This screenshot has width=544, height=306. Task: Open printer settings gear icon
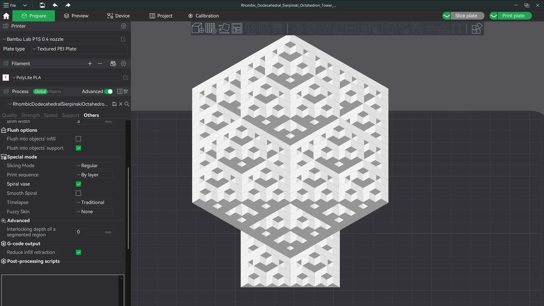124,26
